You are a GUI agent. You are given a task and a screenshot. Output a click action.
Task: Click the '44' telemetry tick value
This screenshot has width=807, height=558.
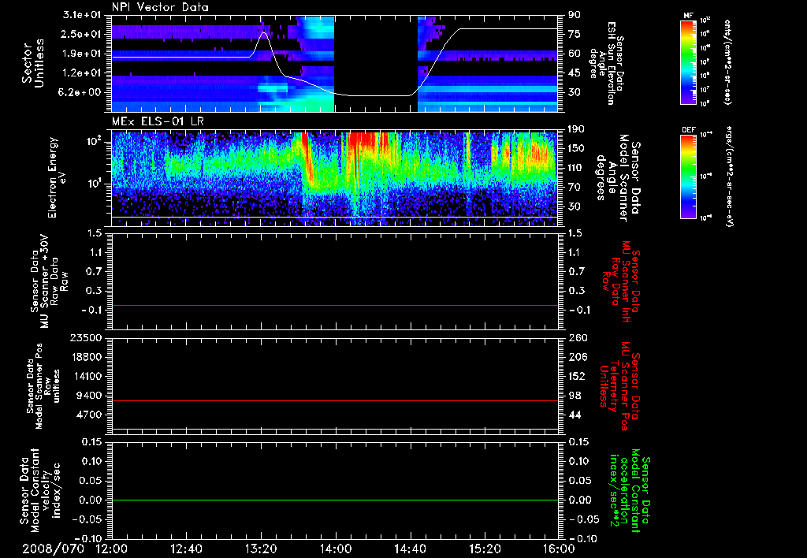(x=575, y=415)
